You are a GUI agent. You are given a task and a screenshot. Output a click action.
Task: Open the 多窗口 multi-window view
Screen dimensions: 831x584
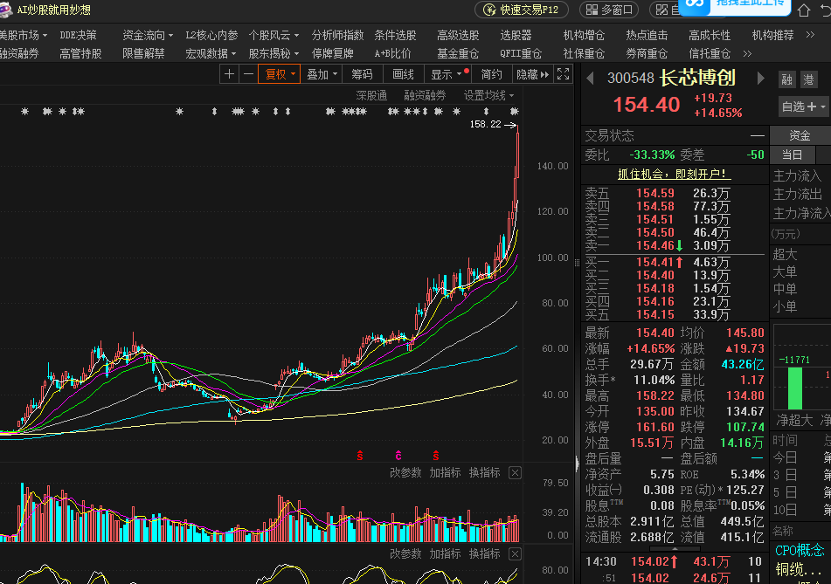coord(609,10)
